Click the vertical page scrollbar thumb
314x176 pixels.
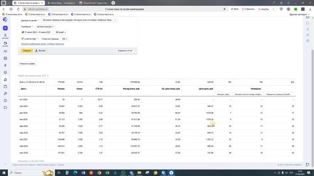tap(313, 108)
